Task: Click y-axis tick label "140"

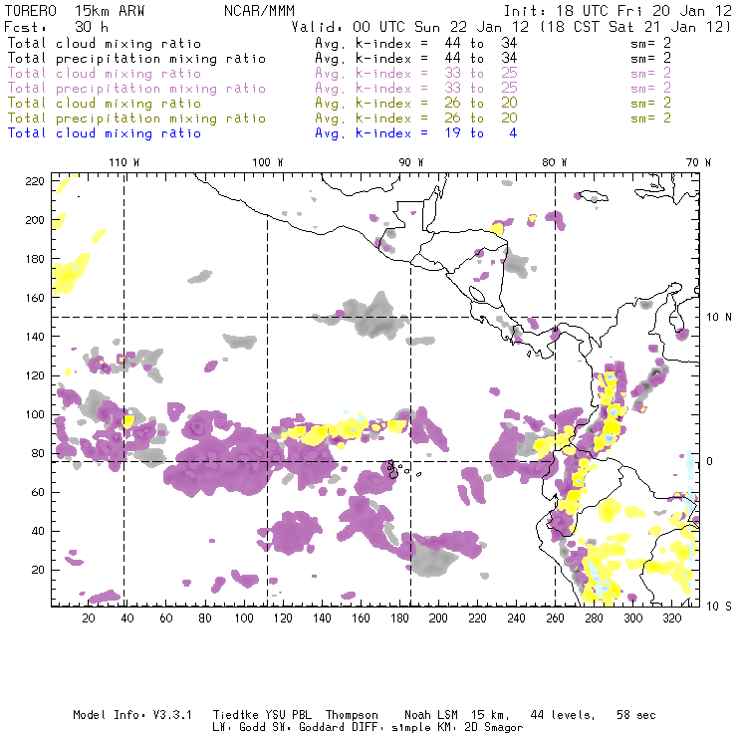Action: pyautogui.click(x=35, y=337)
